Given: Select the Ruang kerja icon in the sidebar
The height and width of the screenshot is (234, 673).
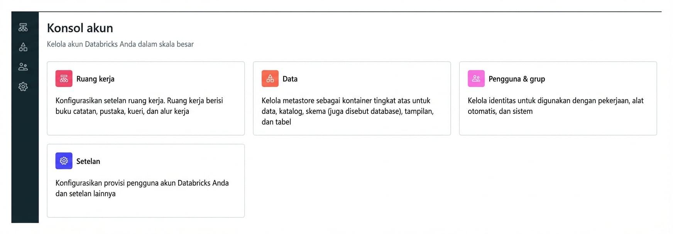Looking at the screenshot, I should [23, 27].
